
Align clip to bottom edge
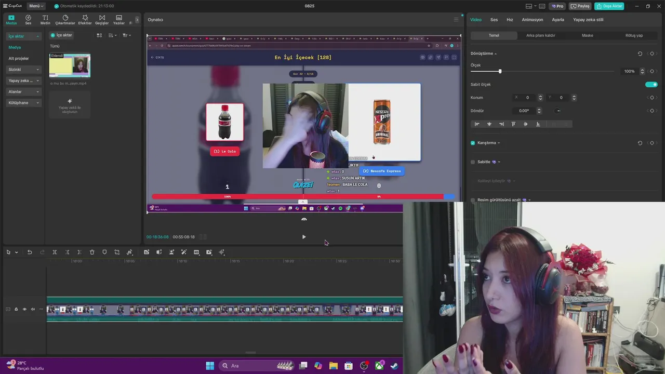(538, 124)
